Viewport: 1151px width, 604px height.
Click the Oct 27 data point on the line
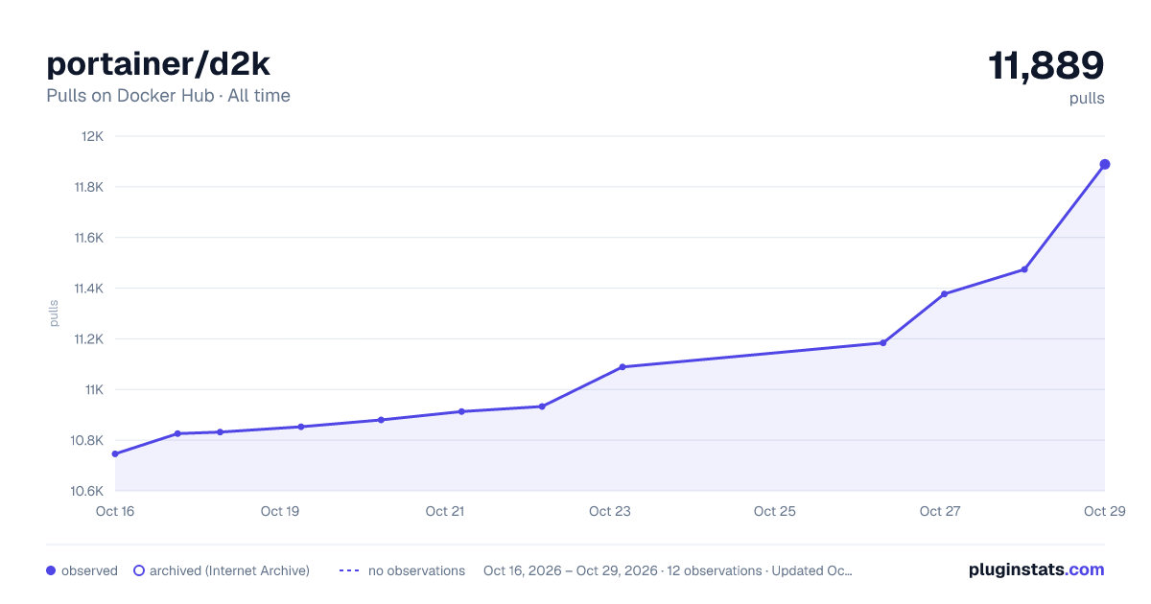coord(945,293)
